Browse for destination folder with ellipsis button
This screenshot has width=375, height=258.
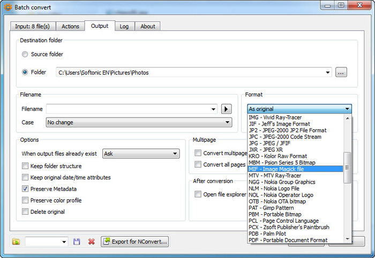click(x=341, y=72)
